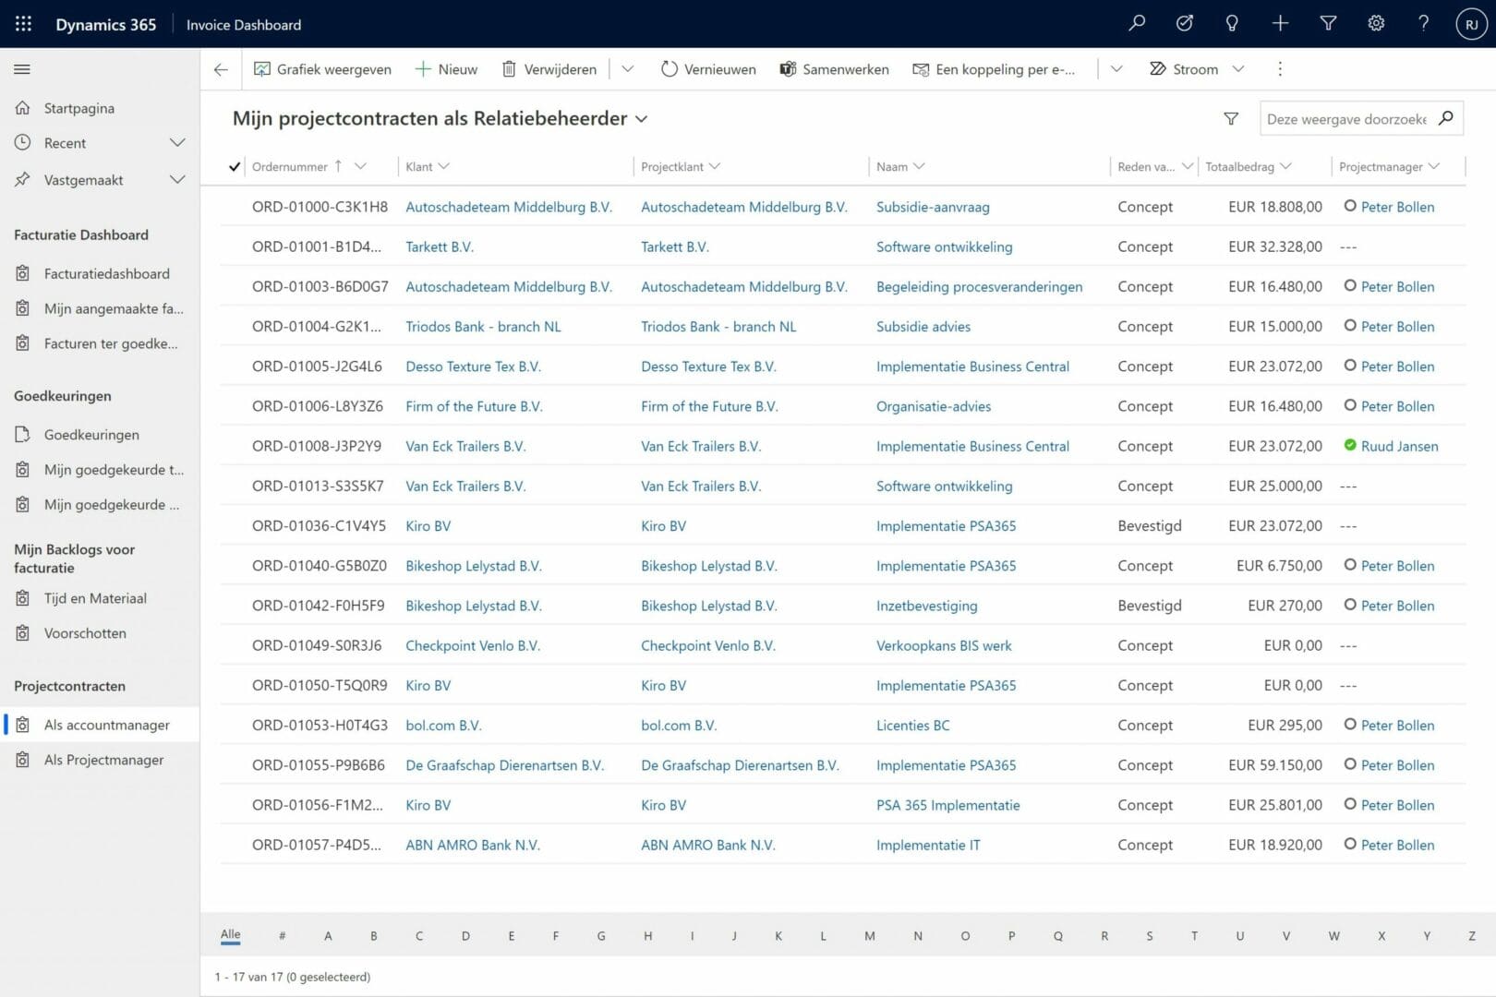Click the back arrow in command bar

(x=221, y=69)
